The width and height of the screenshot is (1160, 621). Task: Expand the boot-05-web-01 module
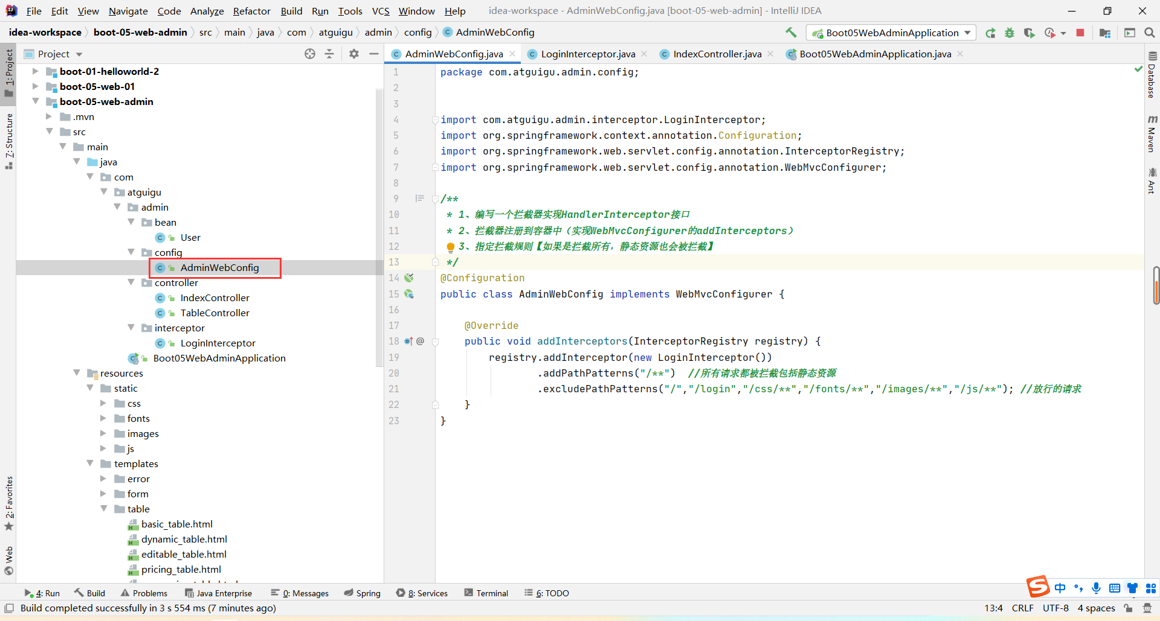click(36, 86)
